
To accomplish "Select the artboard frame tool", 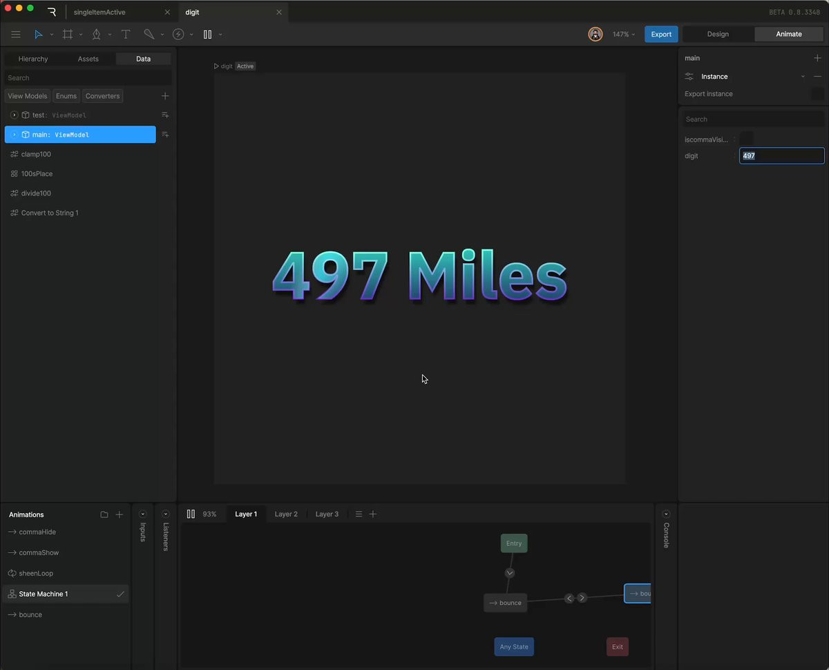I will click(68, 35).
